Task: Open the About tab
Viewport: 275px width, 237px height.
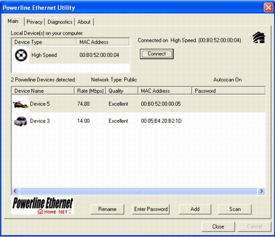Action: (x=84, y=22)
